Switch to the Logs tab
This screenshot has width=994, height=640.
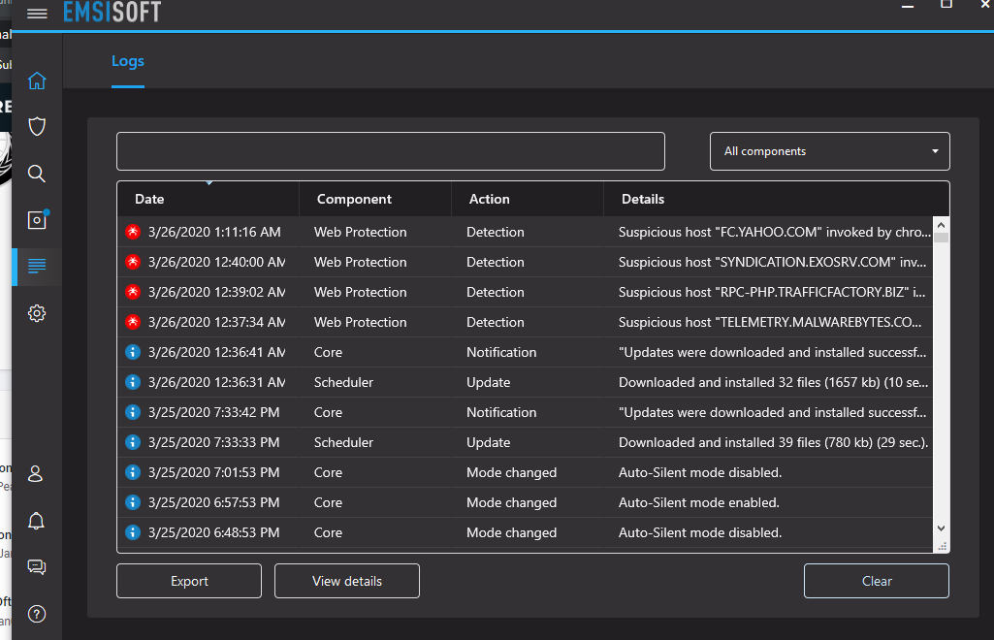coord(127,61)
